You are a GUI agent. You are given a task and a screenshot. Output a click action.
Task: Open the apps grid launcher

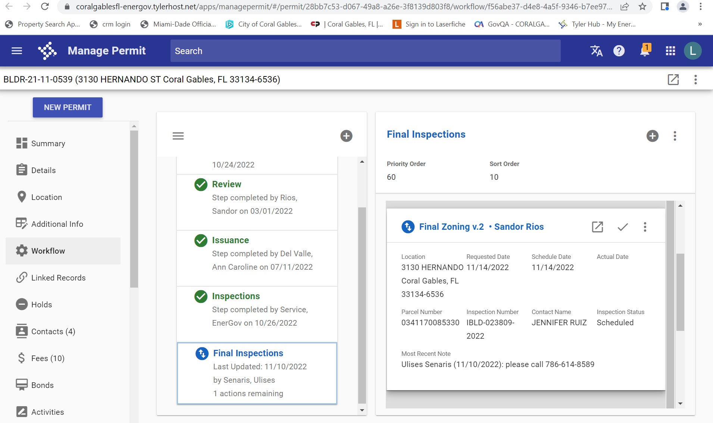pos(670,51)
